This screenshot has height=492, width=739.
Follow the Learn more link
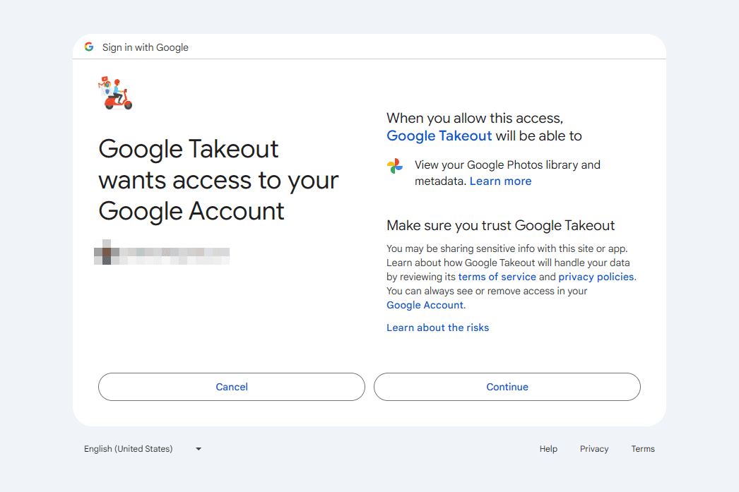tap(500, 181)
